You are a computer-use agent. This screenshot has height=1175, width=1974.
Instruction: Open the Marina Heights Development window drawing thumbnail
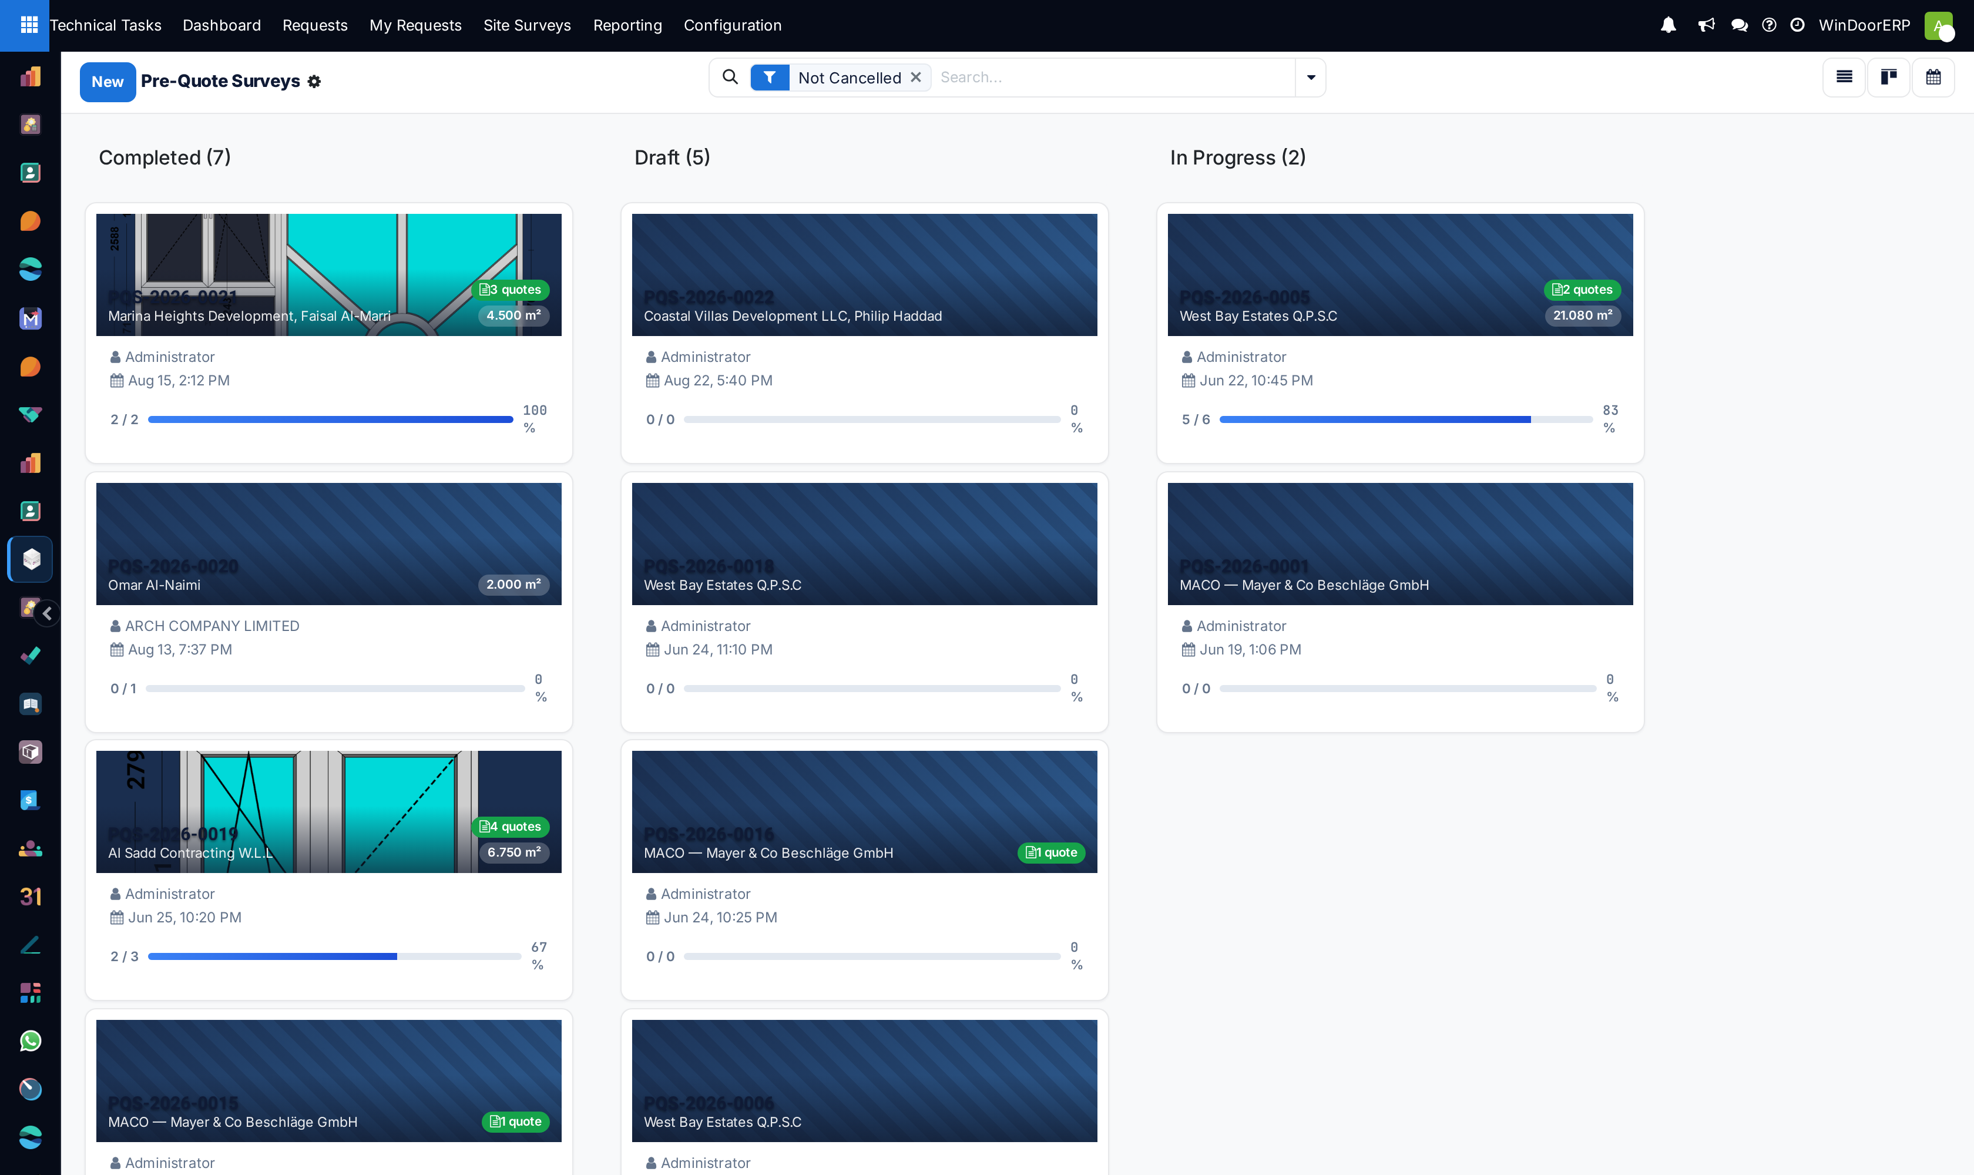point(328,275)
